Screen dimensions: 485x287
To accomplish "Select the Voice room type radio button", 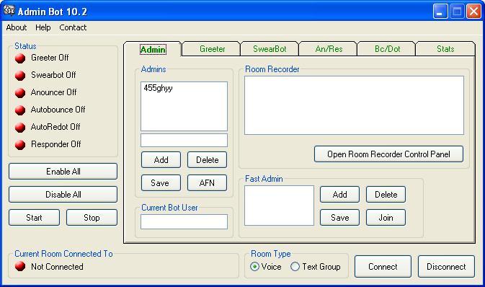I will click(254, 267).
